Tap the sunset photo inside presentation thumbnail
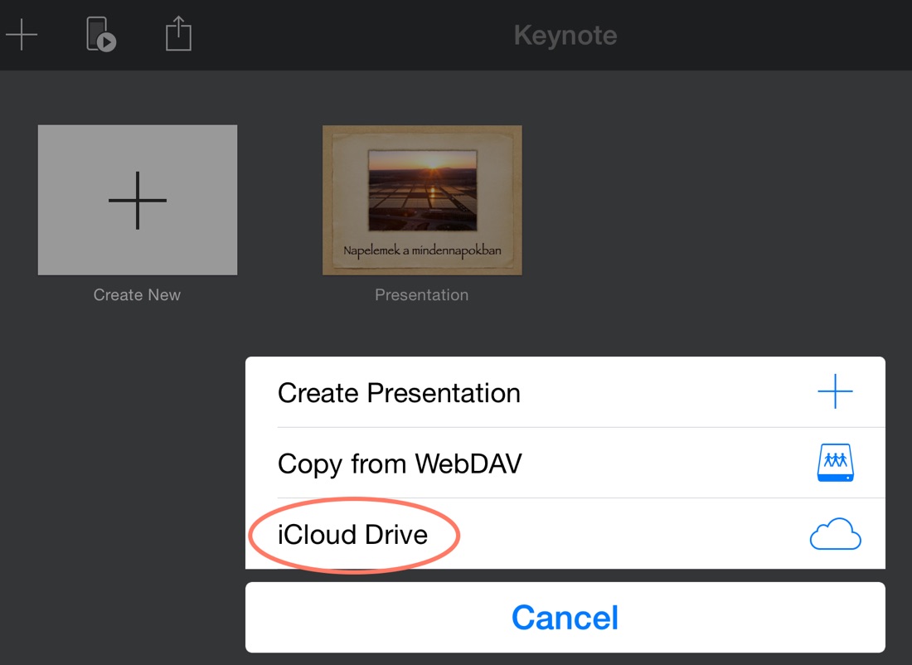This screenshot has width=912, height=665. point(423,190)
